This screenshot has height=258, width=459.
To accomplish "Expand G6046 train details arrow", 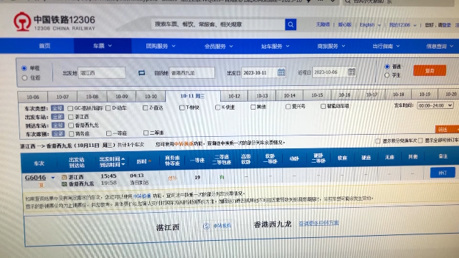I will coord(53,178).
